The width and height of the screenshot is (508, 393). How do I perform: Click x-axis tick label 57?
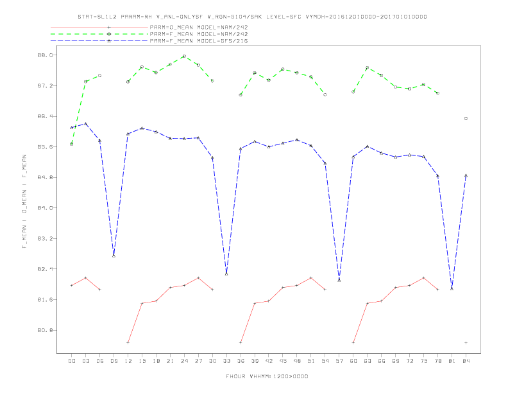click(x=339, y=361)
